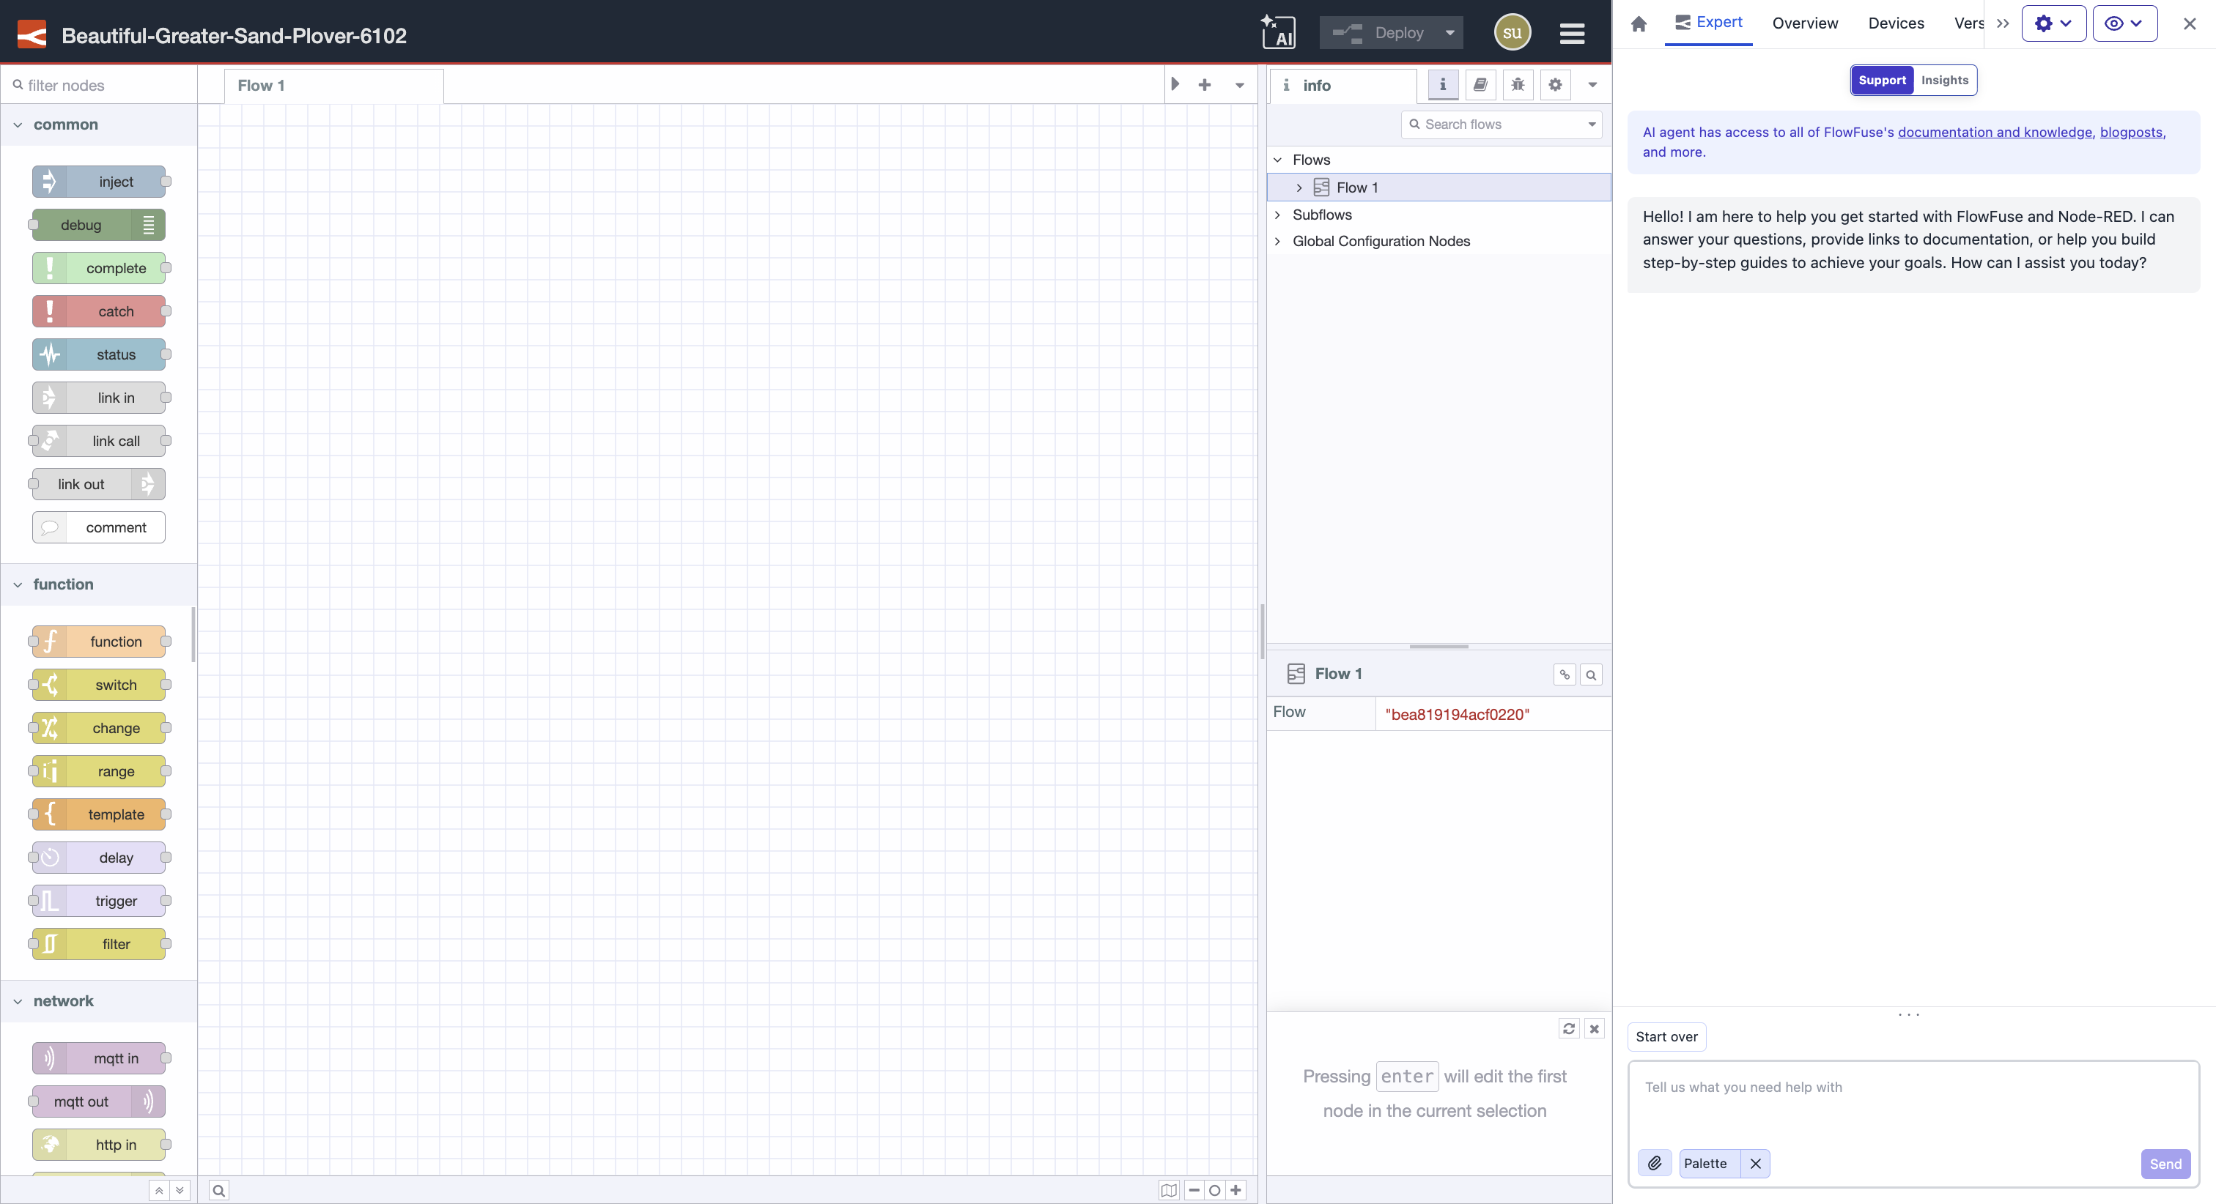Image resolution: width=2216 pixels, height=1204 pixels.
Task: Open the AI assistant icon in header
Action: (1278, 33)
